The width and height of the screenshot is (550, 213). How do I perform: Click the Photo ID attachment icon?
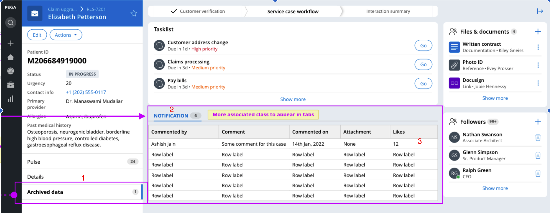pos(454,65)
